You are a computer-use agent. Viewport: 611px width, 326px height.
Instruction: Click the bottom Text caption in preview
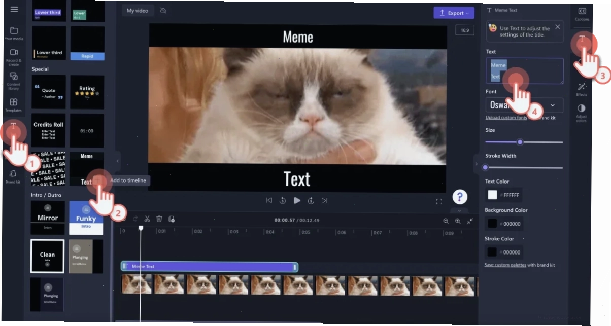[x=297, y=179]
